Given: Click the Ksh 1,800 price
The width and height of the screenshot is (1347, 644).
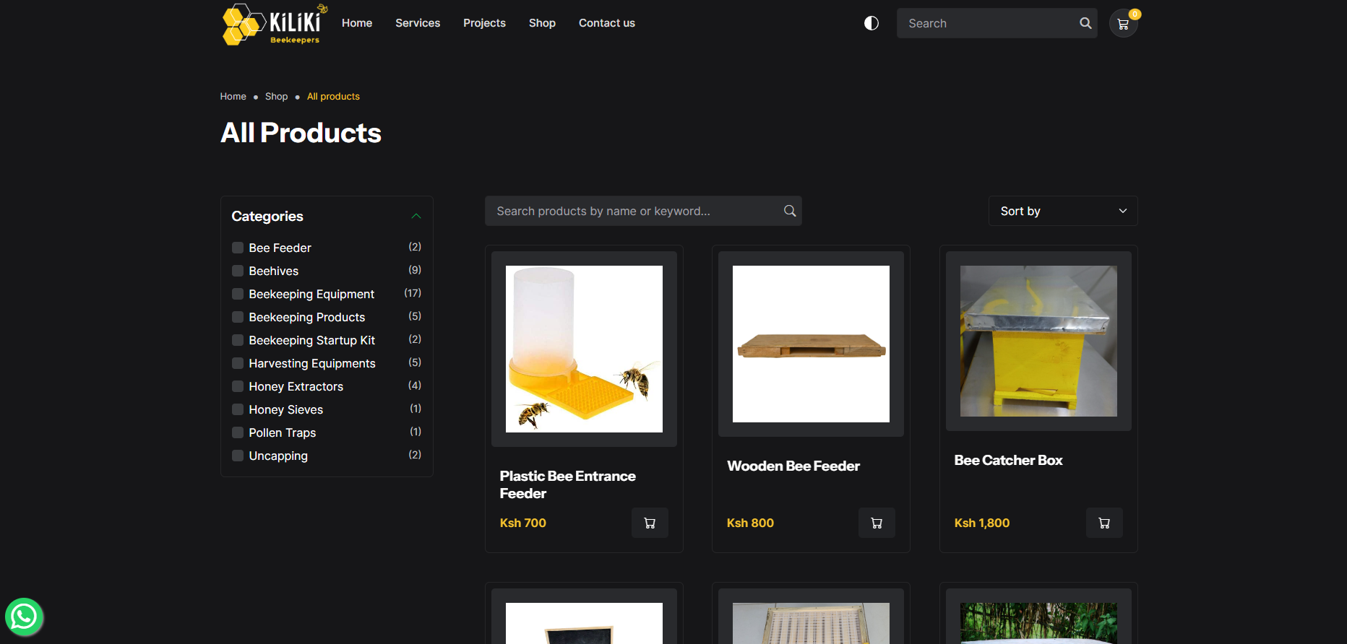Looking at the screenshot, I should pyautogui.click(x=982, y=523).
